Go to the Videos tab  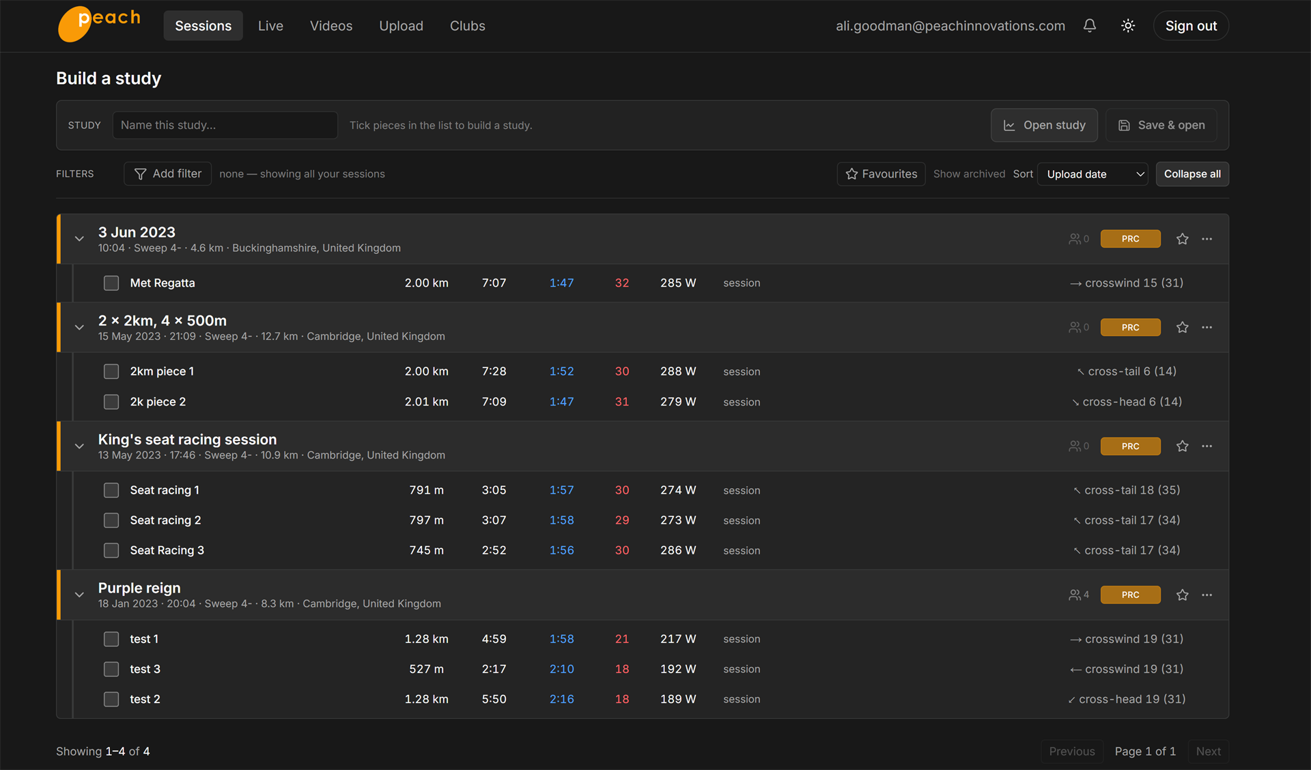[x=331, y=26]
